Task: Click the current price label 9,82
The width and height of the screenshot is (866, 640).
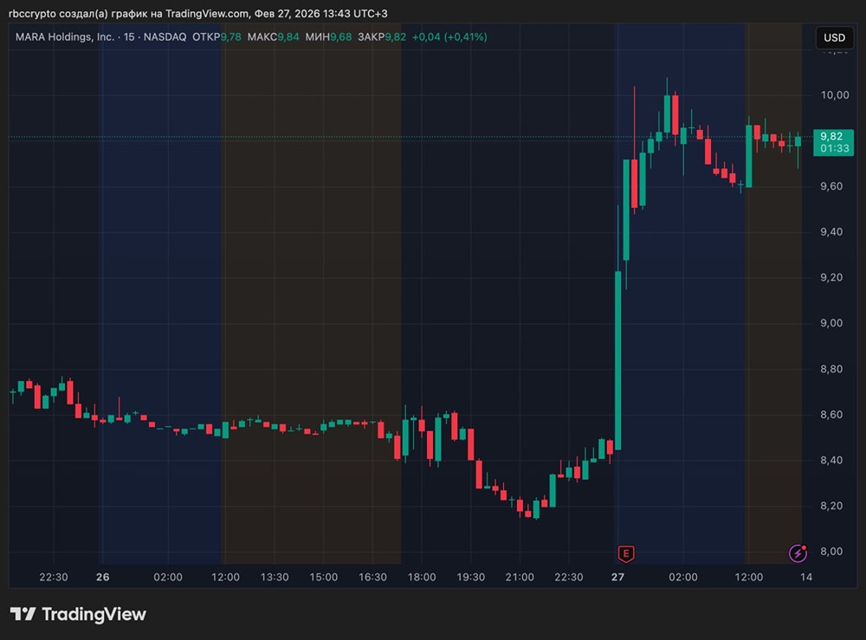Action: [831, 136]
